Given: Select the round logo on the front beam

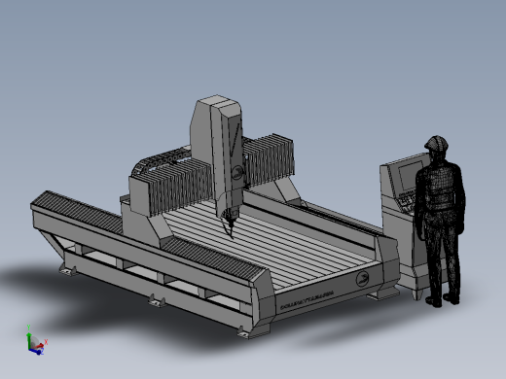Looking at the screenshot, I should [363, 279].
